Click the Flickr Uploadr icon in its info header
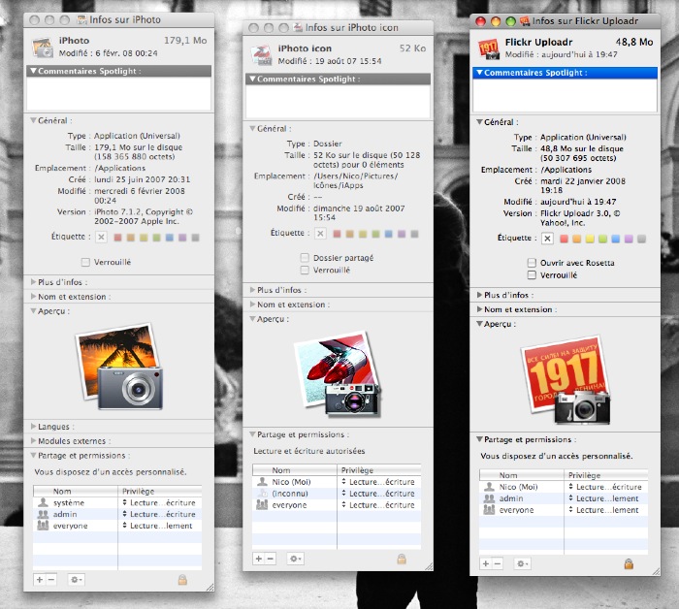This screenshot has width=679, height=609. pos(489,48)
